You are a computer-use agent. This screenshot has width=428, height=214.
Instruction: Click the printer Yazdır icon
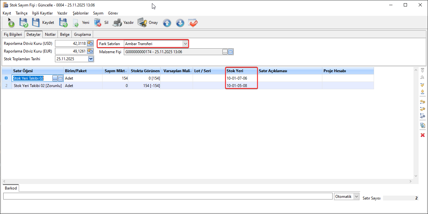(x=117, y=23)
